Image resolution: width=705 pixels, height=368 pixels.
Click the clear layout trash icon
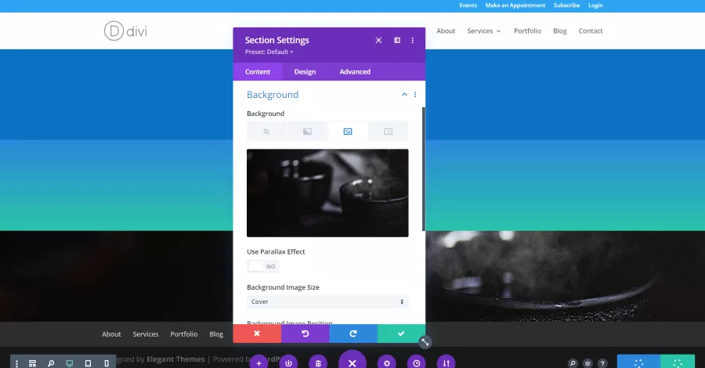tap(318, 363)
